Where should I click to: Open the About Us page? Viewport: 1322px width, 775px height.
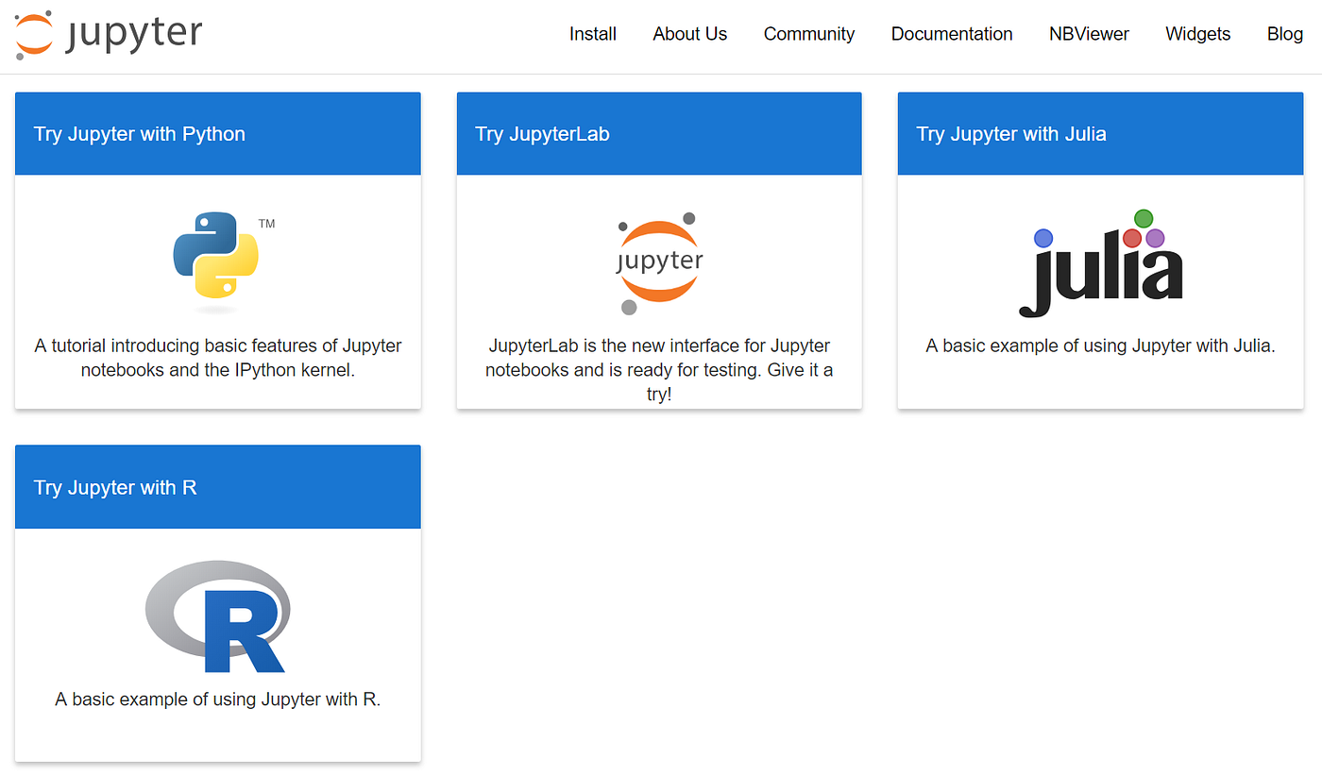(689, 34)
